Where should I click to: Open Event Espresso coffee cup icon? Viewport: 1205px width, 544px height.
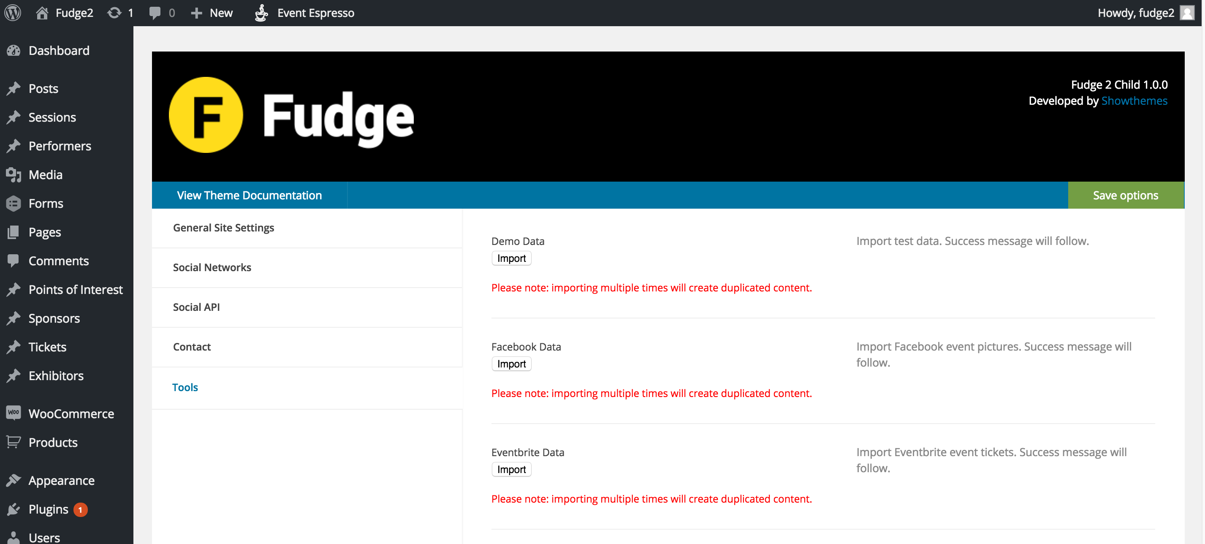click(x=261, y=13)
